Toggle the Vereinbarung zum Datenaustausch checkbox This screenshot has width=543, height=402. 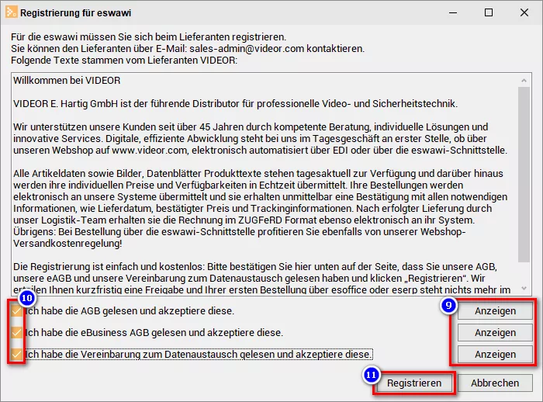pos(16,354)
